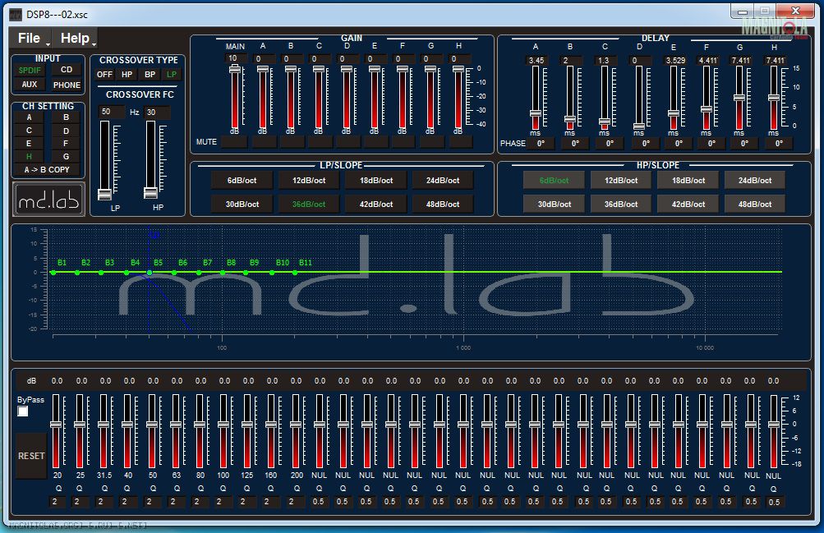Click the RESET button
824x533 pixels.
tap(31, 456)
